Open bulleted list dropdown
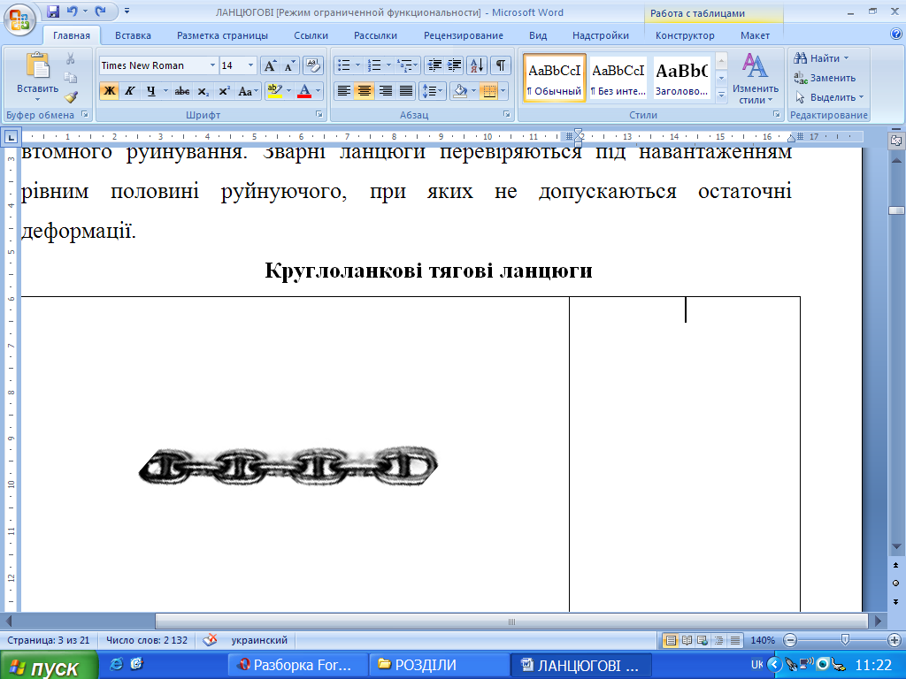The height and width of the screenshot is (679, 906). click(357, 65)
